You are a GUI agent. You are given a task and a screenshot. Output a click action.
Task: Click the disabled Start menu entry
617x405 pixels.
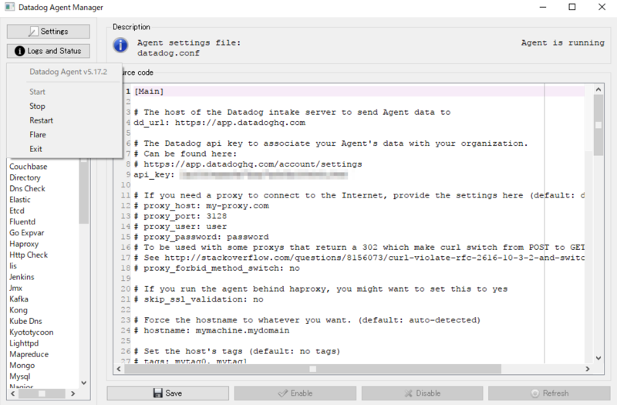(37, 92)
